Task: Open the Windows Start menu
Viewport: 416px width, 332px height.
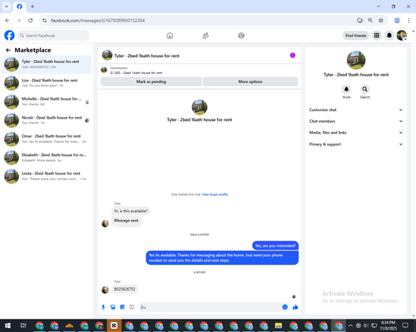Action: tap(7, 325)
